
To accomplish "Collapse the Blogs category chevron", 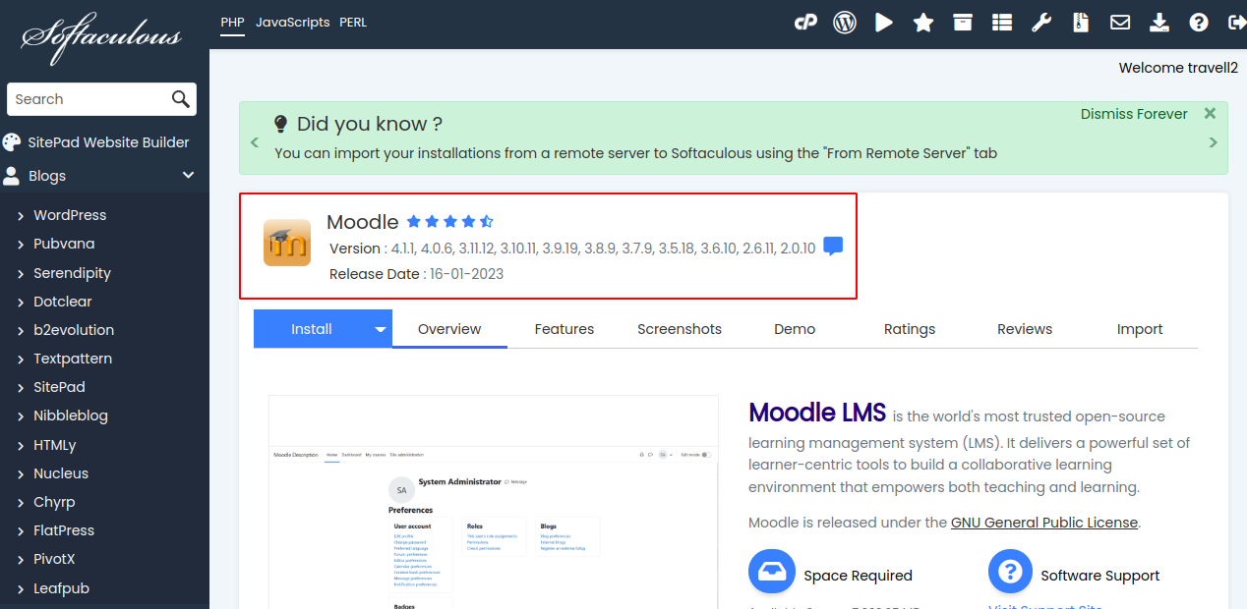I will tap(189, 175).
